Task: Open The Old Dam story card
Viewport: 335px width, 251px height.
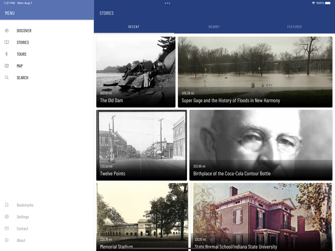Action: [x=136, y=72]
